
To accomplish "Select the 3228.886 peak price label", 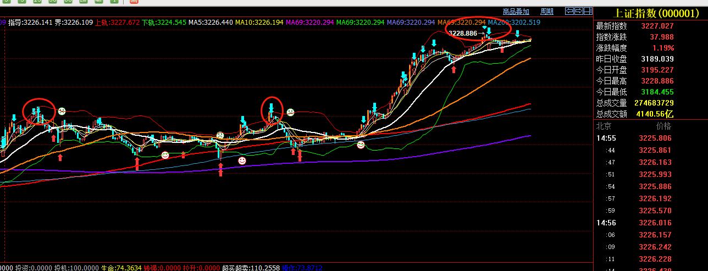I will pos(463,34).
